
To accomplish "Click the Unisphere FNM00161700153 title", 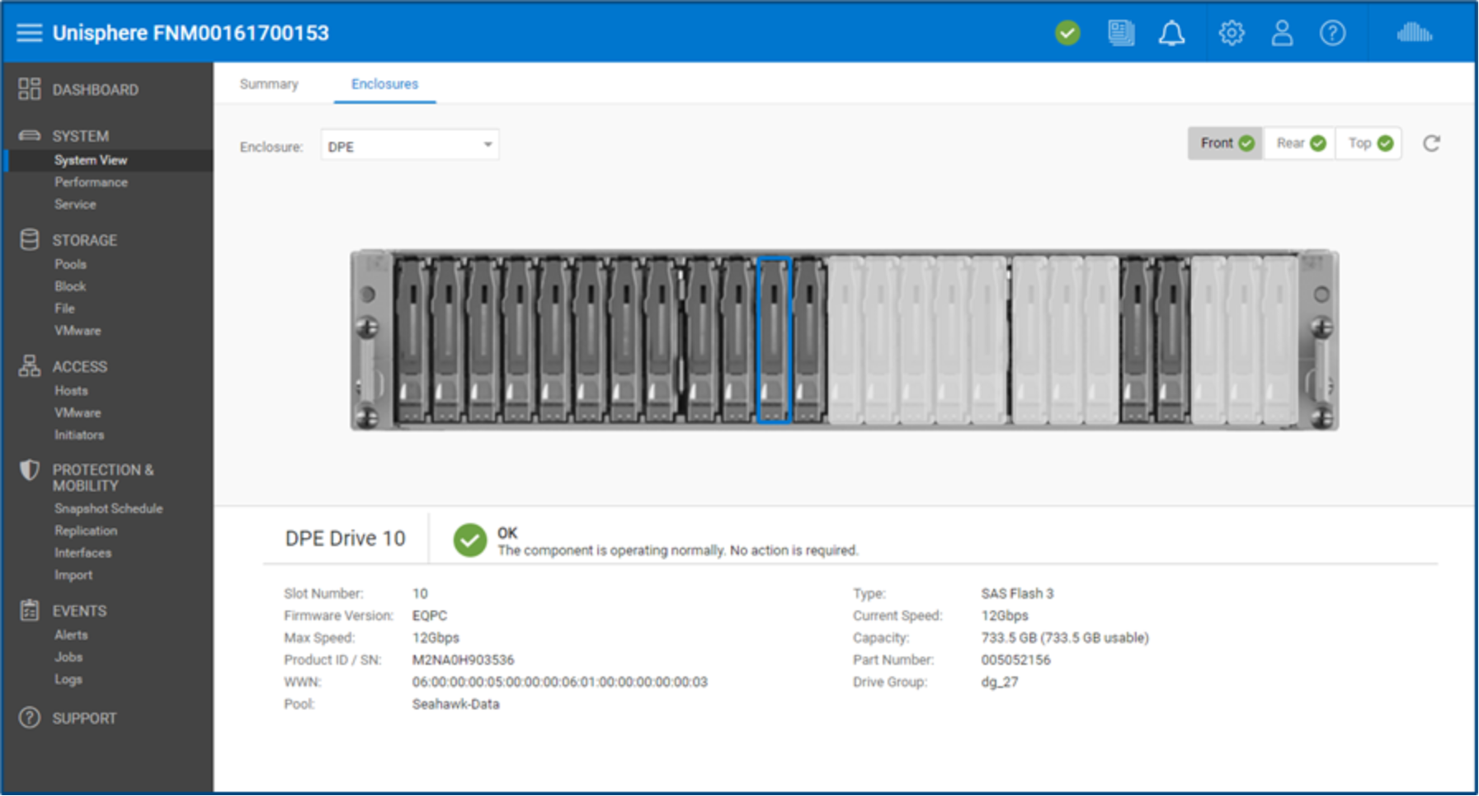I will 191,33.
